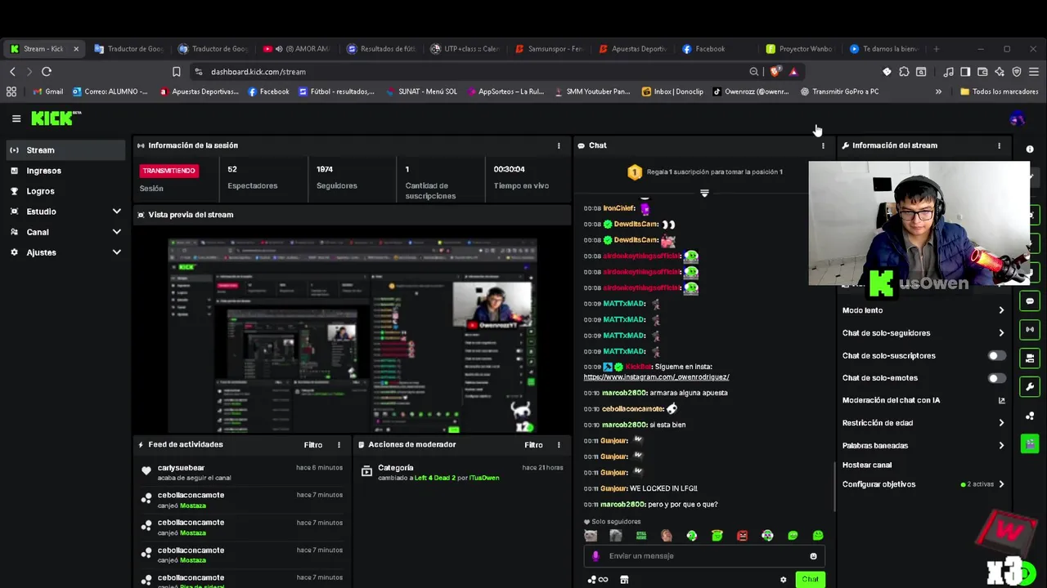Click the Brave shields icon in address bar
The width and height of the screenshot is (1047, 588).
(776, 71)
